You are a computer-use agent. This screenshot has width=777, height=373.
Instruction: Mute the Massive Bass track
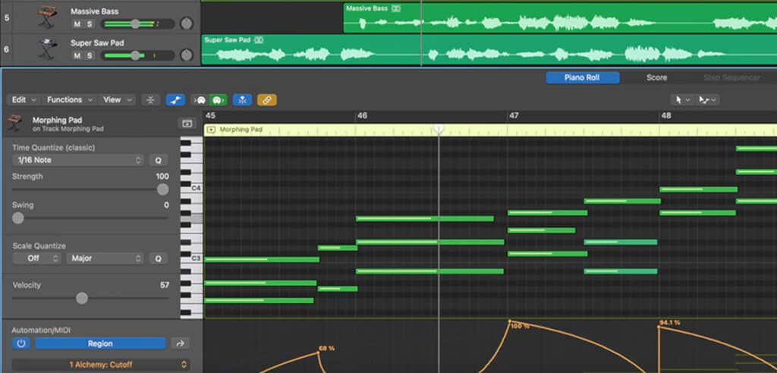77,24
